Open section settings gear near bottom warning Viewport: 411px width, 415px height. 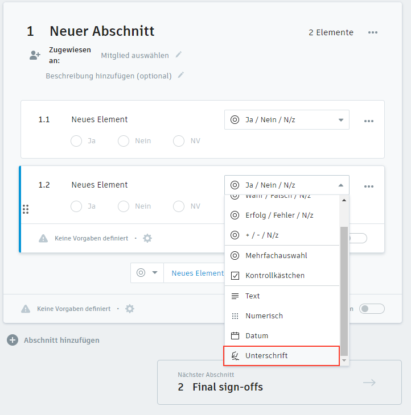(x=130, y=309)
